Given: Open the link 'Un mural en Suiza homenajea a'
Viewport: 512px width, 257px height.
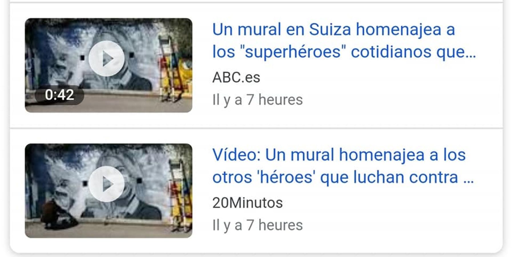Looking at the screenshot, I should click(x=334, y=30).
